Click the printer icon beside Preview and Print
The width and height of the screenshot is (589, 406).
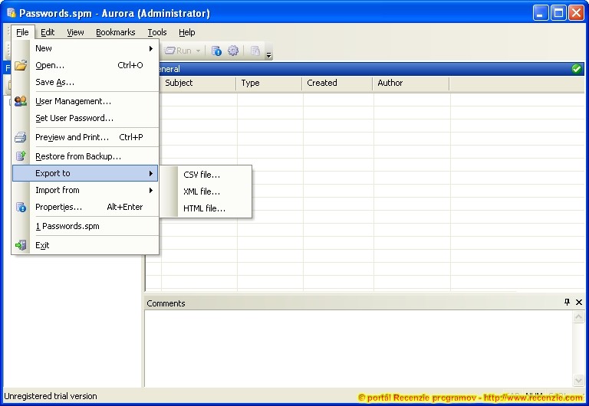(x=21, y=138)
